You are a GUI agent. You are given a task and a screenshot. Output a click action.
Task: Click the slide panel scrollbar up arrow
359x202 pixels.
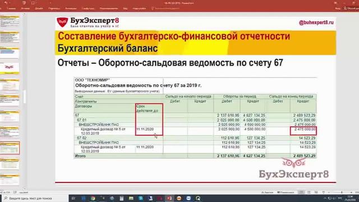coord(24,15)
